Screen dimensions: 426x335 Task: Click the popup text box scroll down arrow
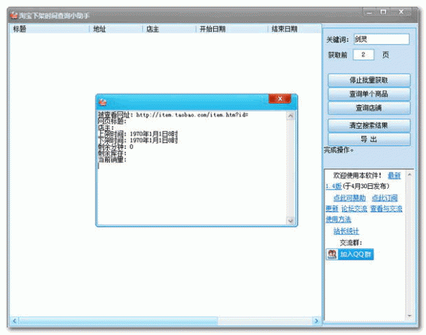[290, 221]
